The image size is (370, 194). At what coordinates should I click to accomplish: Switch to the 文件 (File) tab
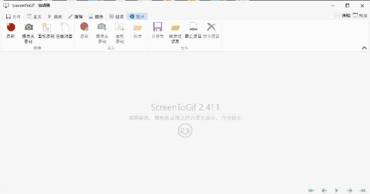tap(13, 17)
